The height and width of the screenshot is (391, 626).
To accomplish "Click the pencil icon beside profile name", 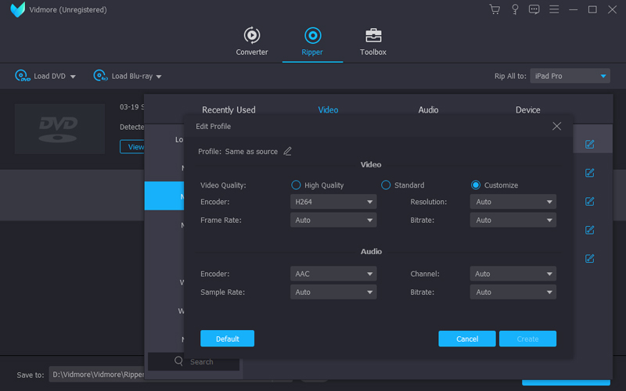I will 287,151.
